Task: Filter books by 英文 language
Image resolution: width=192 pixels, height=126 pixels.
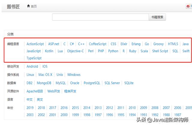Action: coord(40,100)
